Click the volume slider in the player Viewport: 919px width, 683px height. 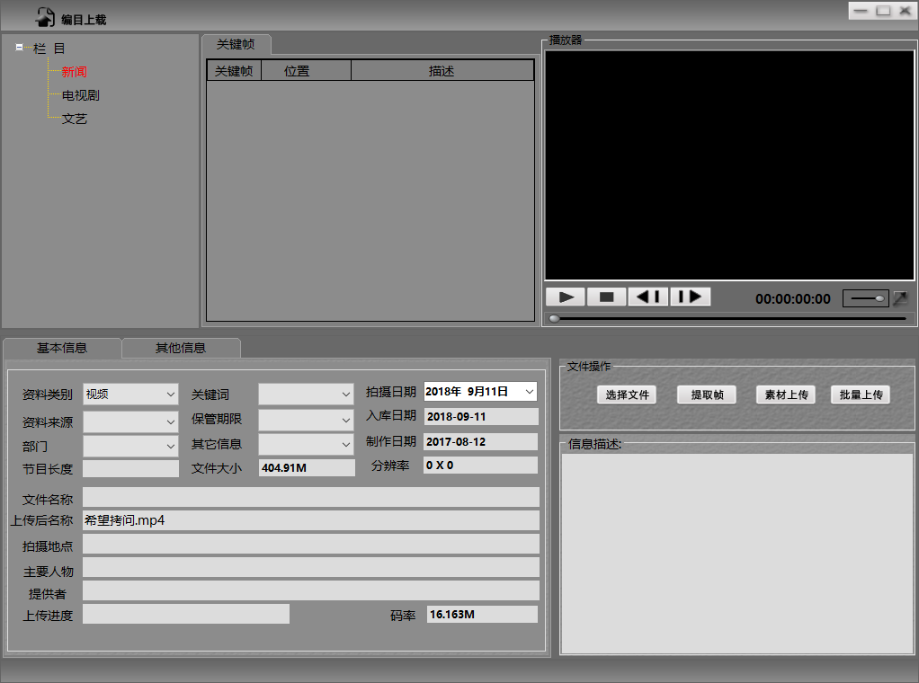(867, 298)
